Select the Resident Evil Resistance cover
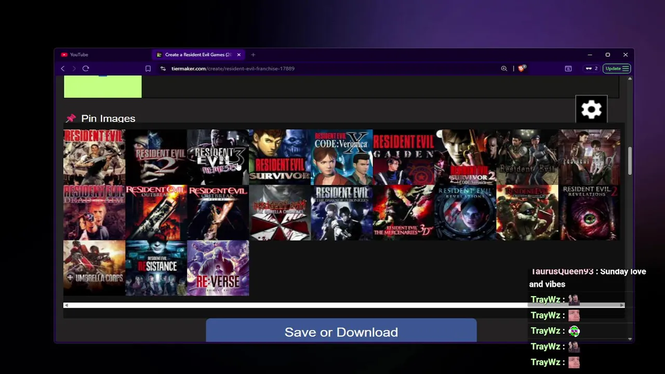 tap(156, 268)
